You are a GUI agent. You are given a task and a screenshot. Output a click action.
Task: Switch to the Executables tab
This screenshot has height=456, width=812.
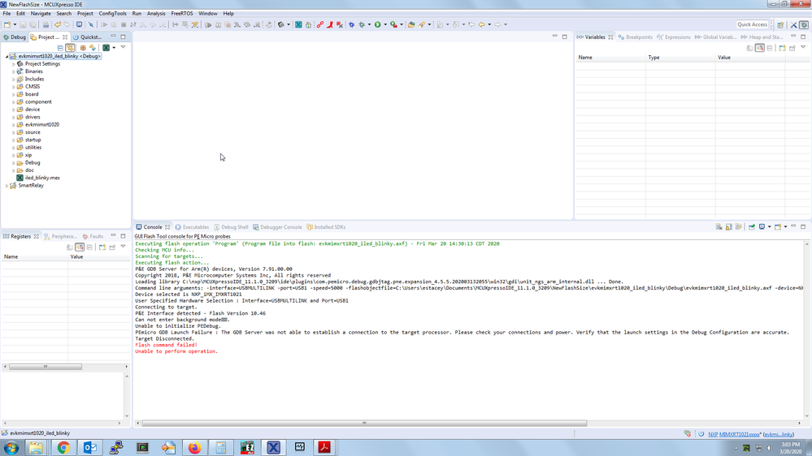tap(192, 227)
